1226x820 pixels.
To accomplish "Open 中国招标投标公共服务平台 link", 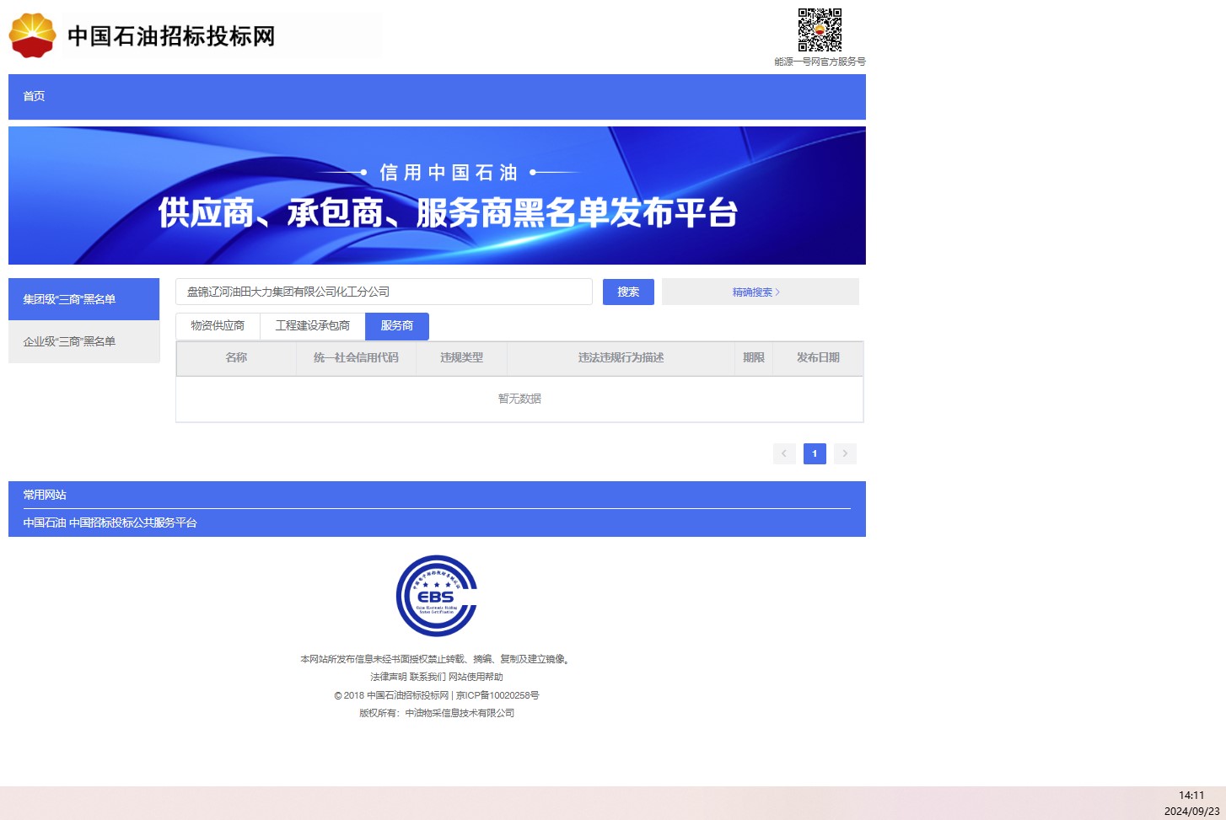I will pyautogui.click(x=132, y=523).
